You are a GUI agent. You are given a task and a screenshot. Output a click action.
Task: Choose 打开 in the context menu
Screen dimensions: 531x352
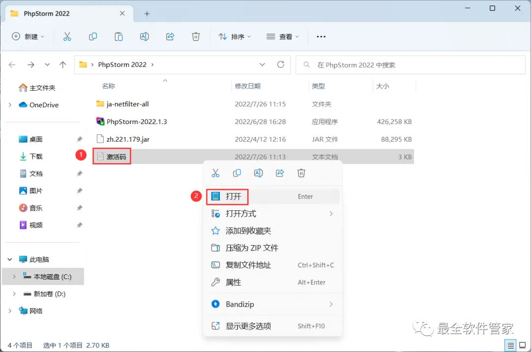coord(272,197)
